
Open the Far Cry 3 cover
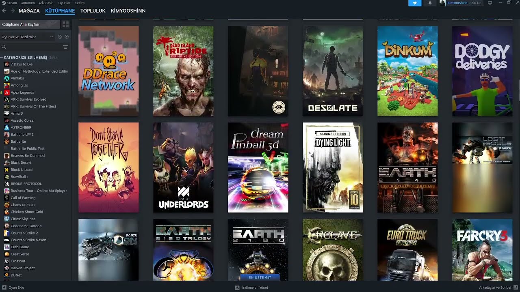pos(482,250)
